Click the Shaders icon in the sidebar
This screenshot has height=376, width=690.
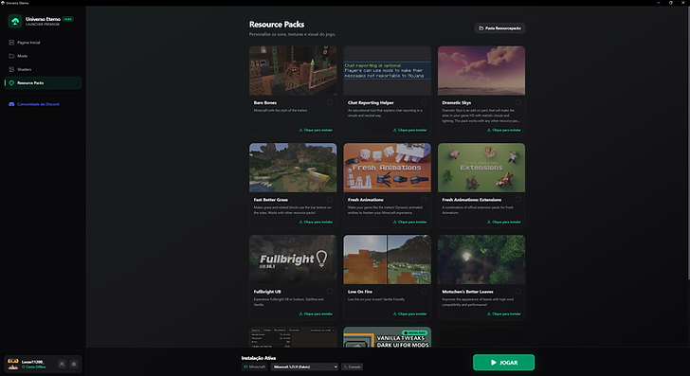[x=11, y=69]
